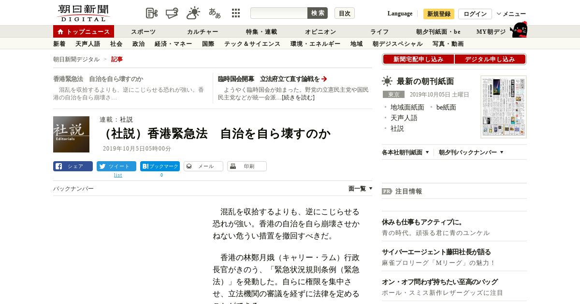Click the バックナンバー link
The image size is (580, 304).
click(x=73, y=189)
